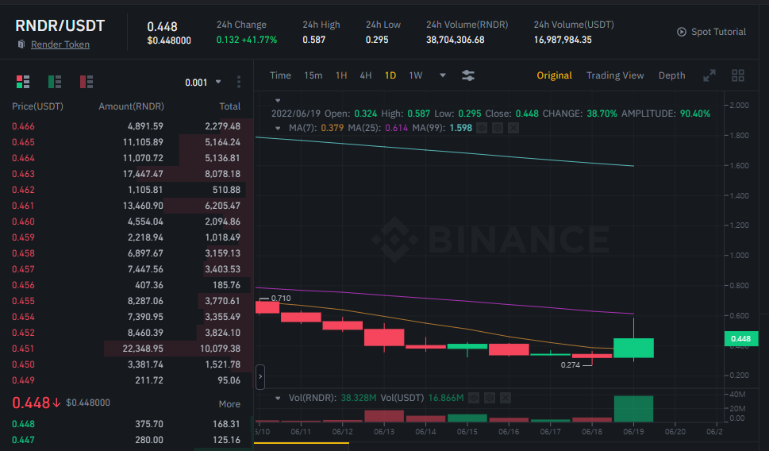769x451 pixels.
Task: Switch to Depth chart
Action: coord(671,75)
